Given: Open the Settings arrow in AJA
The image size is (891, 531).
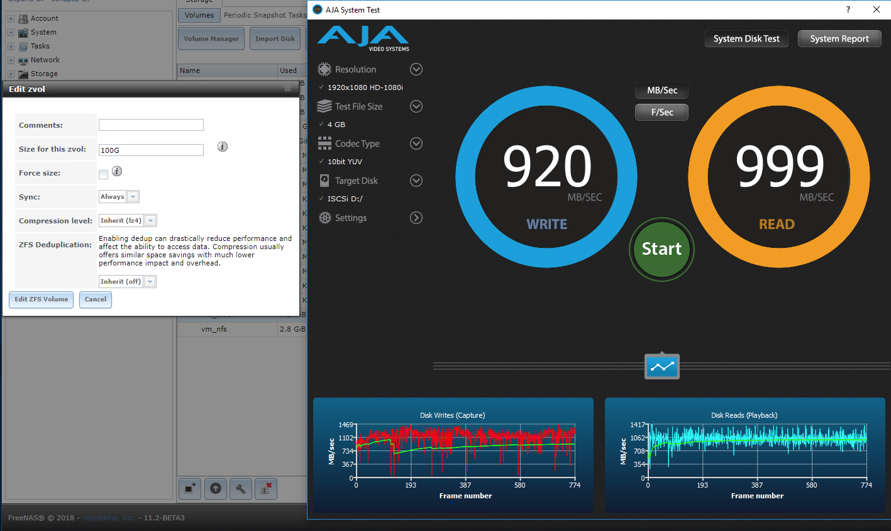Looking at the screenshot, I should pos(416,218).
